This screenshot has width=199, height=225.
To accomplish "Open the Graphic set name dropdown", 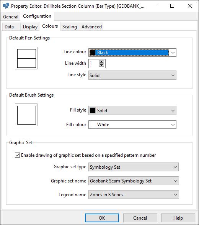I will tap(134, 181).
